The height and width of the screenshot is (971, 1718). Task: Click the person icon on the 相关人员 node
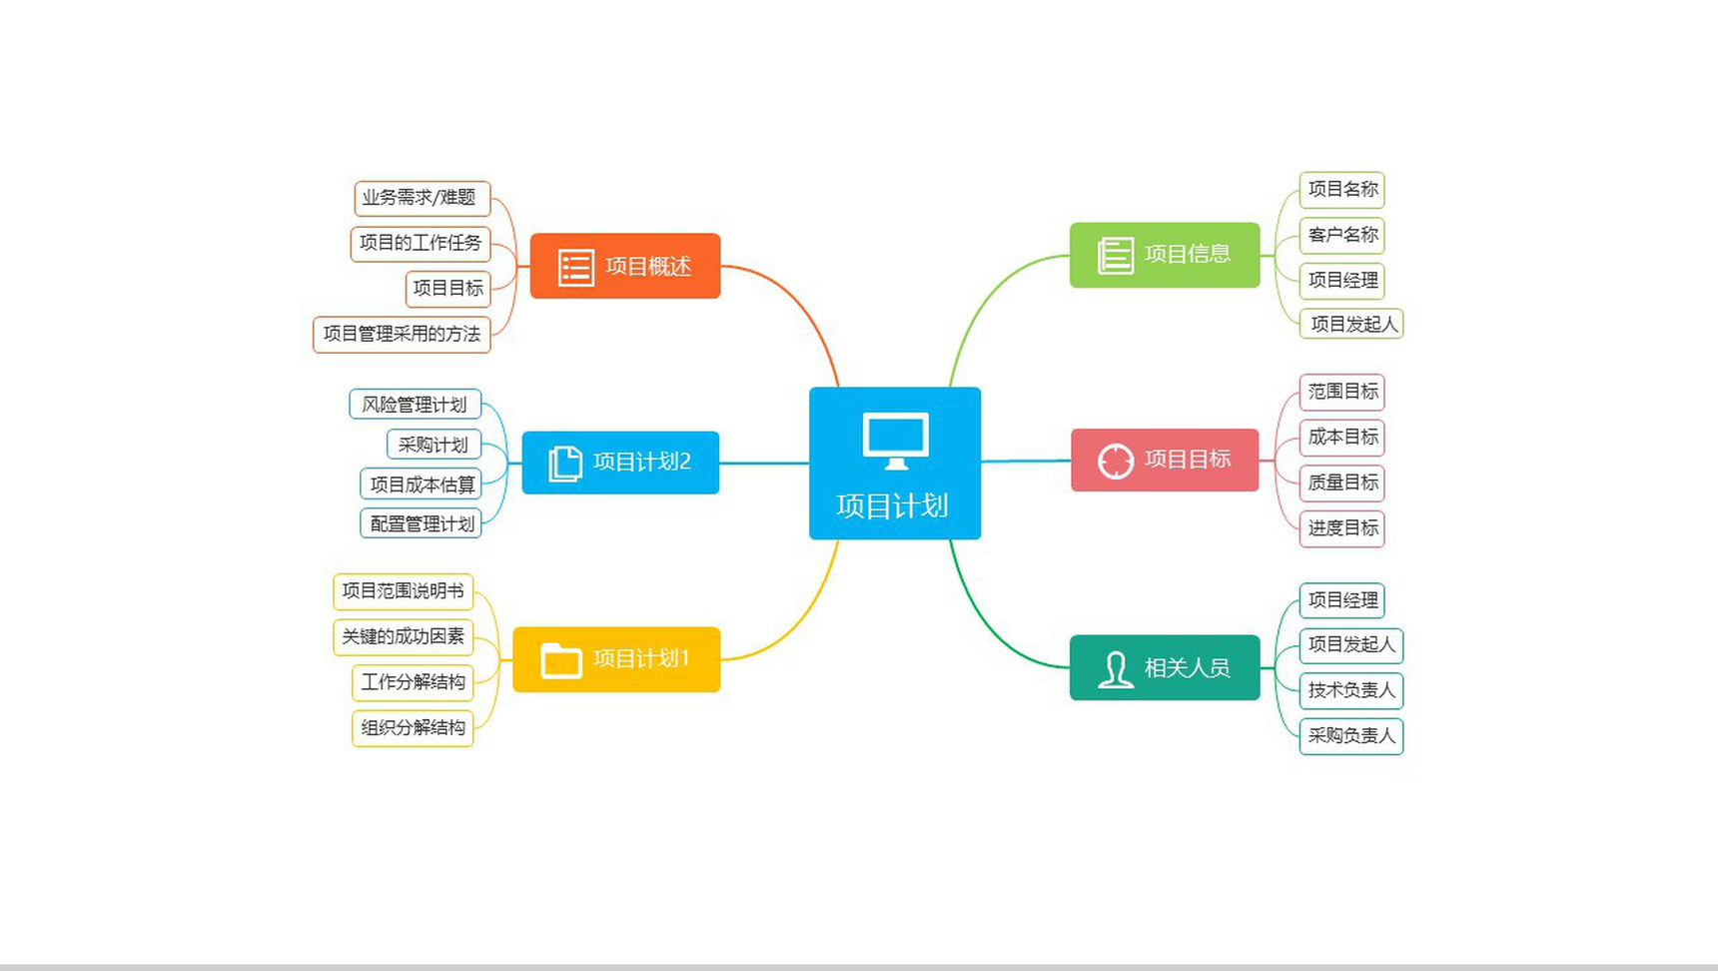tap(1115, 668)
